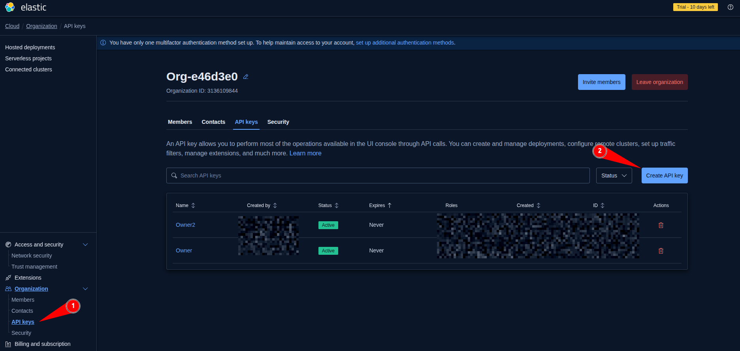
Task: Switch to the Members tab
Action: (x=180, y=122)
